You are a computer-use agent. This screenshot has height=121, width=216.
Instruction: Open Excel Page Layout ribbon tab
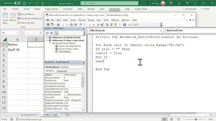tap(51, 9)
